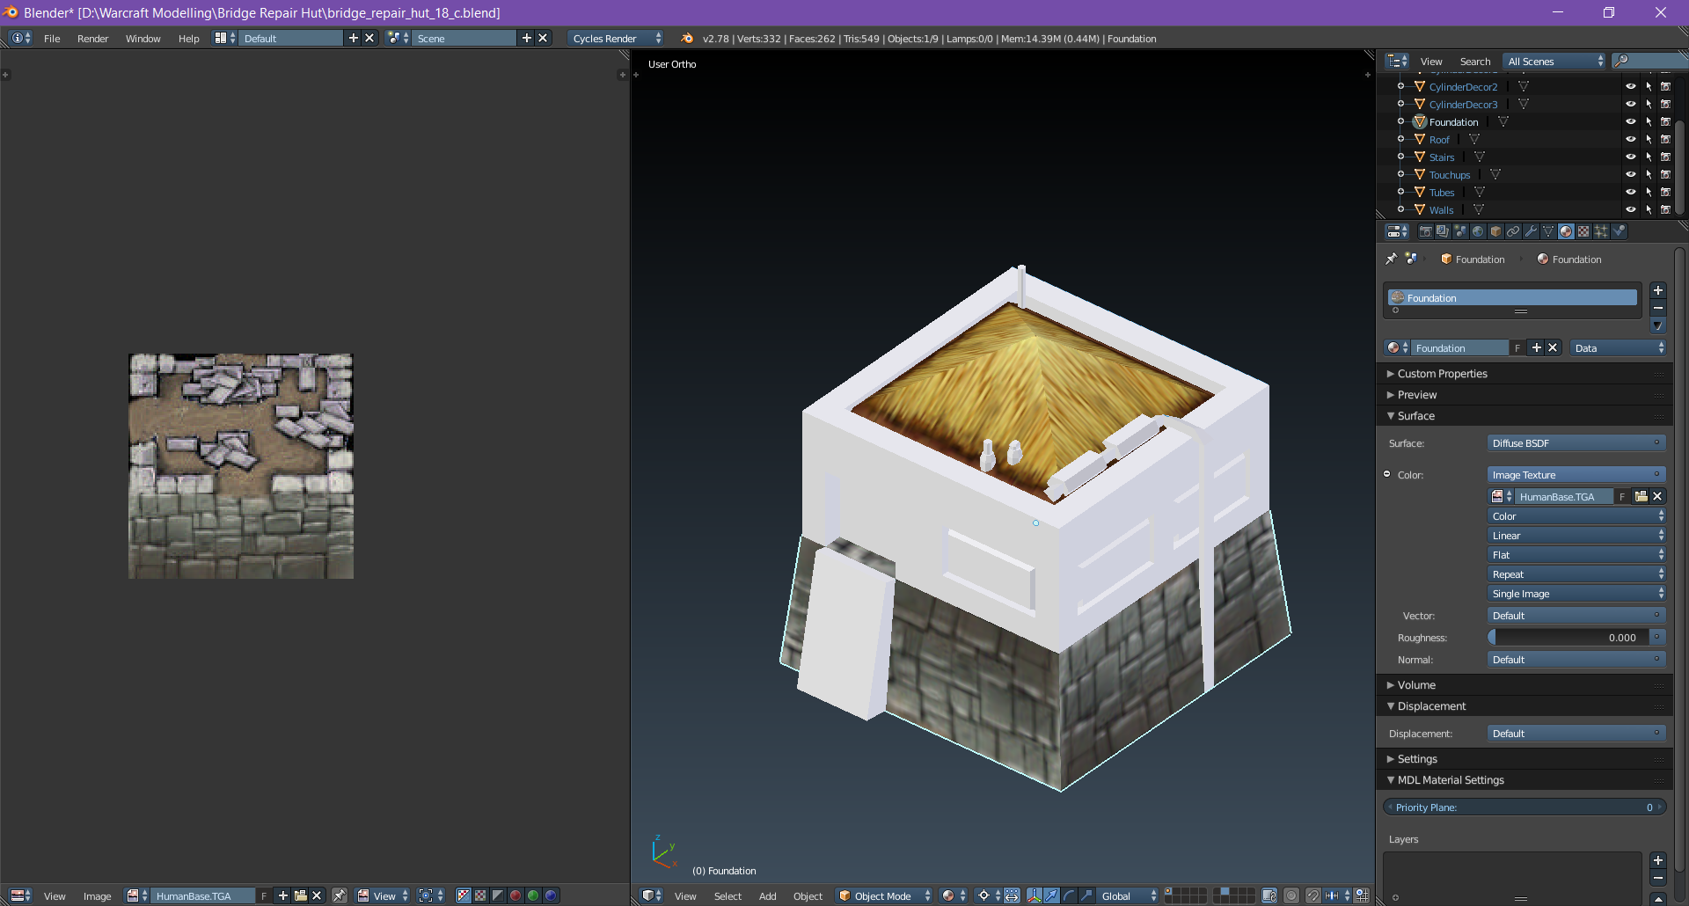
Task: Open the HumanBase.TGA image file browser (folder icon)
Action: coord(1641,496)
